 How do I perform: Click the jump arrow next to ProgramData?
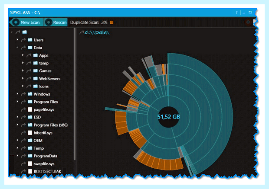coord(23,156)
